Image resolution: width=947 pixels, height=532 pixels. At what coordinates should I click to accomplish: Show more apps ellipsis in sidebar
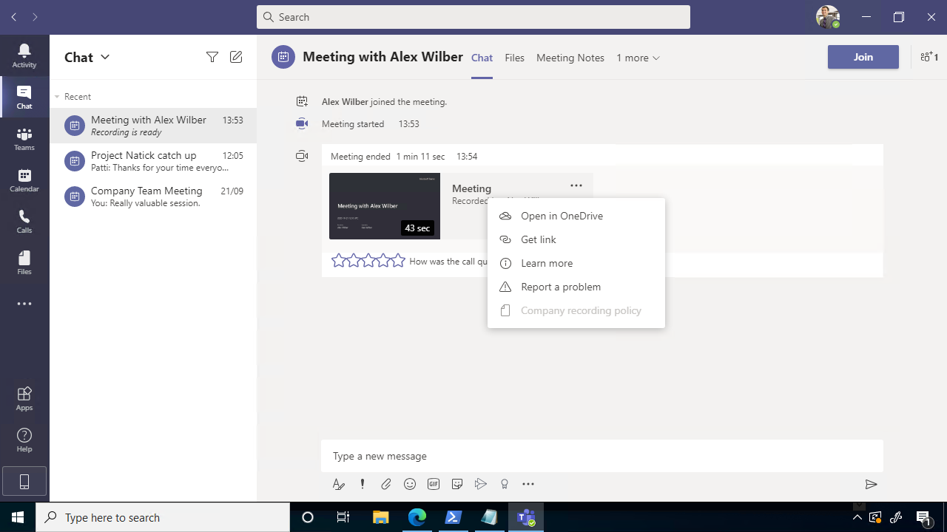pyautogui.click(x=24, y=304)
